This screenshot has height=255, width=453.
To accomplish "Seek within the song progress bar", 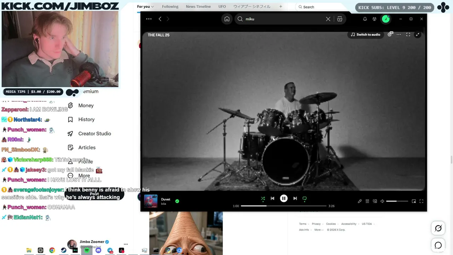I will click(283, 206).
